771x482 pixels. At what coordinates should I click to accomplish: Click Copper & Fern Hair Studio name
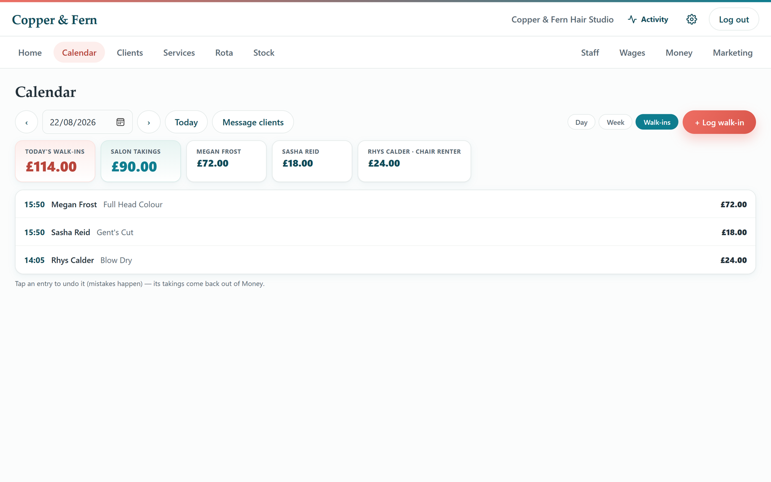pos(562,19)
